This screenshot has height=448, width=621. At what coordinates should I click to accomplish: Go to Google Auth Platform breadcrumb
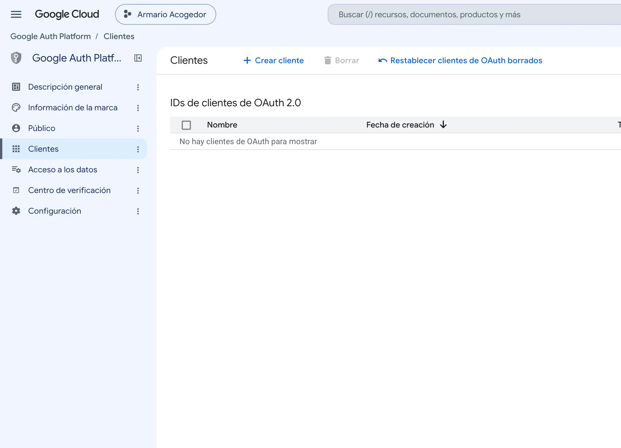[51, 36]
